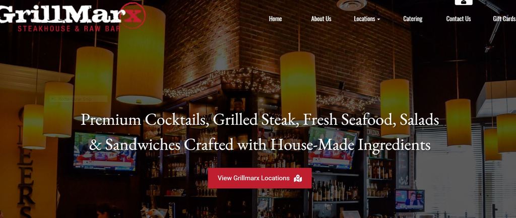Screen dimensions: 516x218
Task: Click View Grillmarx Locations button
Action: (260, 178)
